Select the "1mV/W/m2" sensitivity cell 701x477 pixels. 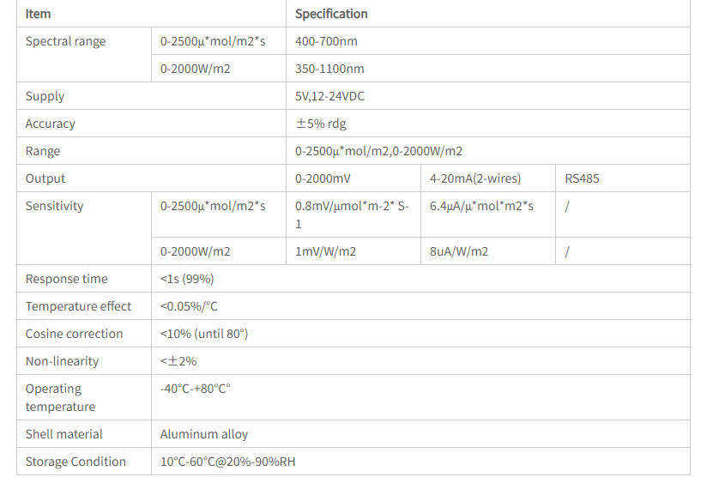pyautogui.click(x=325, y=251)
